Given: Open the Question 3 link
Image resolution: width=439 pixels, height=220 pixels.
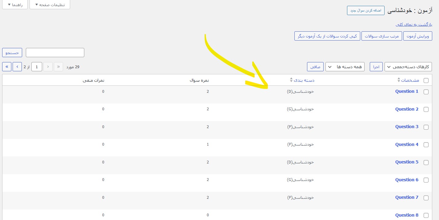Looking at the screenshot, I should coord(407,127).
